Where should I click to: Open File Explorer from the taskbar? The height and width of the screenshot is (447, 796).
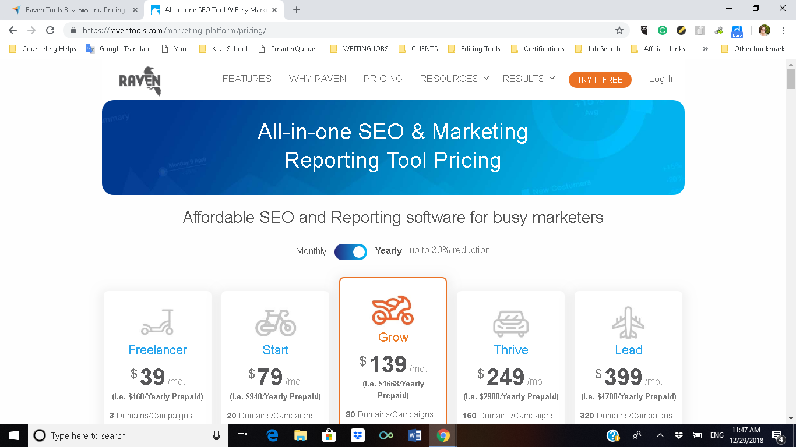pyautogui.click(x=301, y=435)
